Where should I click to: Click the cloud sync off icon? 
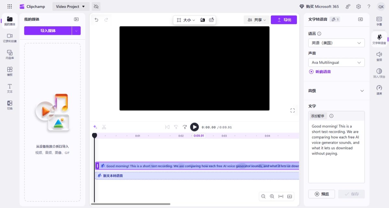[96, 6]
